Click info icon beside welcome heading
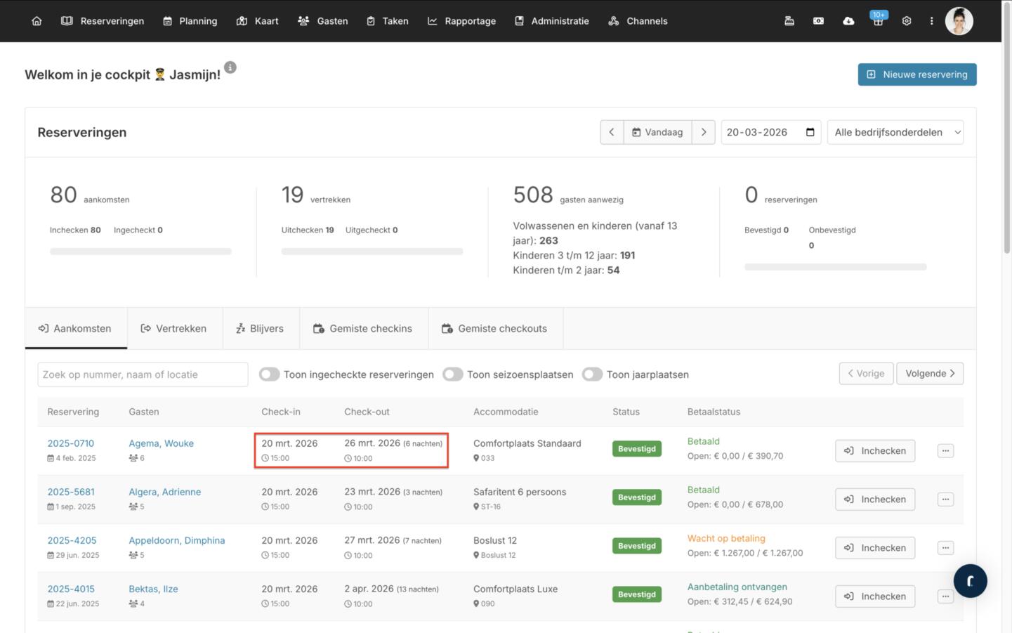 [230, 67]
